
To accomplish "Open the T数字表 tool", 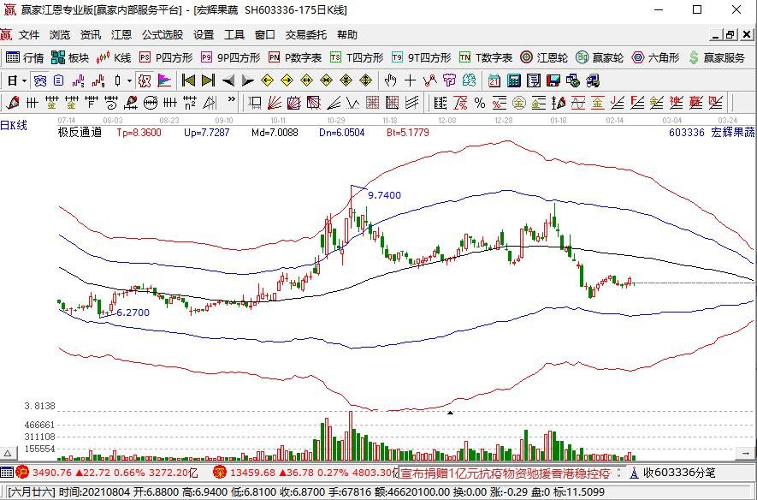I will pos(485,58).
